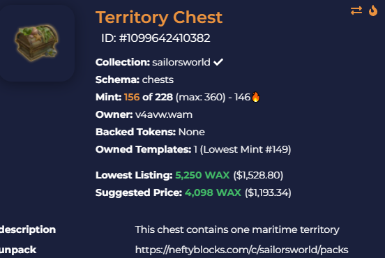Click the Suggested Price 4,098 WAX value
The width and height of the screenshot is (385, 258).
point(213,192)
